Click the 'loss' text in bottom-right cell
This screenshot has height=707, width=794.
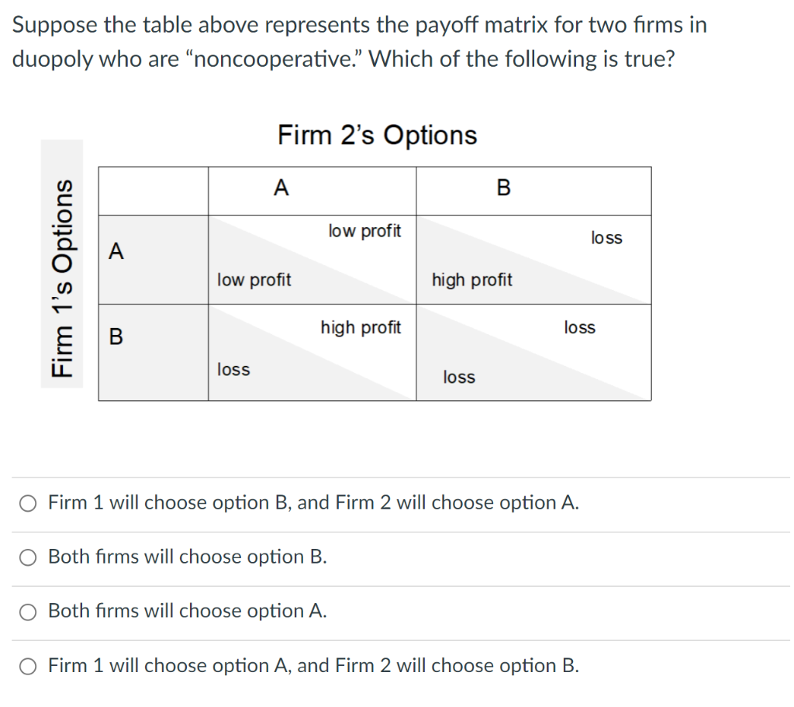click(x=458, y=378)
